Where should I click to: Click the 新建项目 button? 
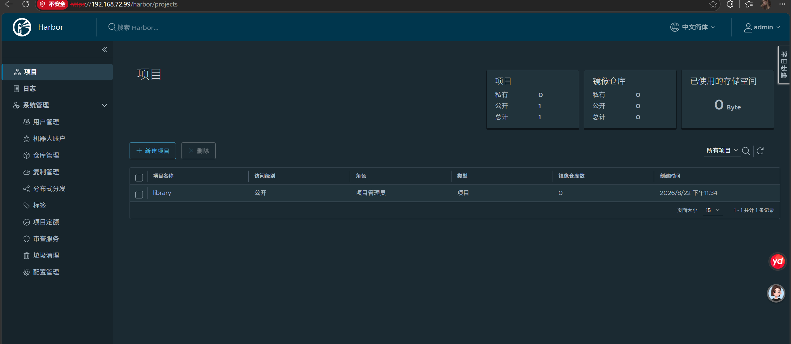(x=153, y=151)
